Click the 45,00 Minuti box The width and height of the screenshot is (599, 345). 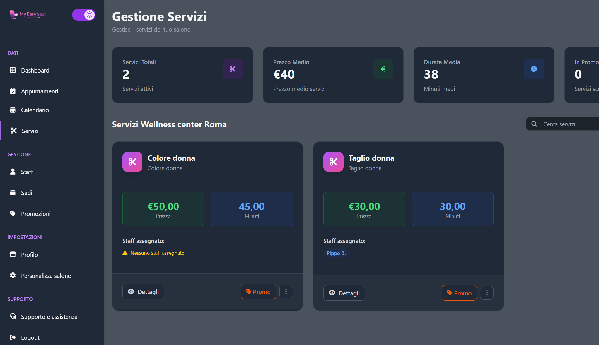pos(252,209)
